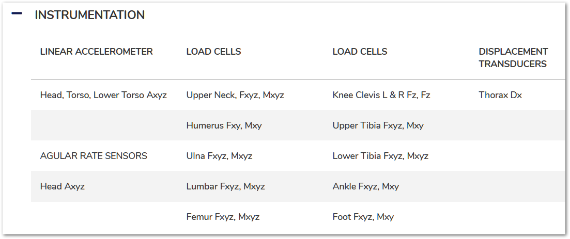Select the Linear Accelerometer column header
The width and height of the screenshot is (570, 239).
97,52
